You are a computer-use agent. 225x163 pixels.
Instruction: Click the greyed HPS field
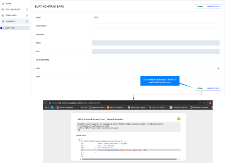pyautogui.click(x=156, y=51)
